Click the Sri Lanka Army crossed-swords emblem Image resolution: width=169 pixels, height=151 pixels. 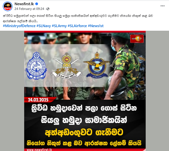67,65
